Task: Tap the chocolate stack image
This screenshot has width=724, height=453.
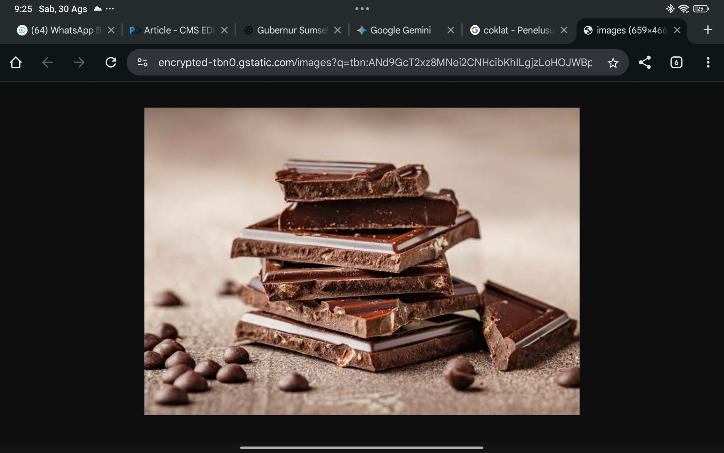Action: (x=362, y=261)
